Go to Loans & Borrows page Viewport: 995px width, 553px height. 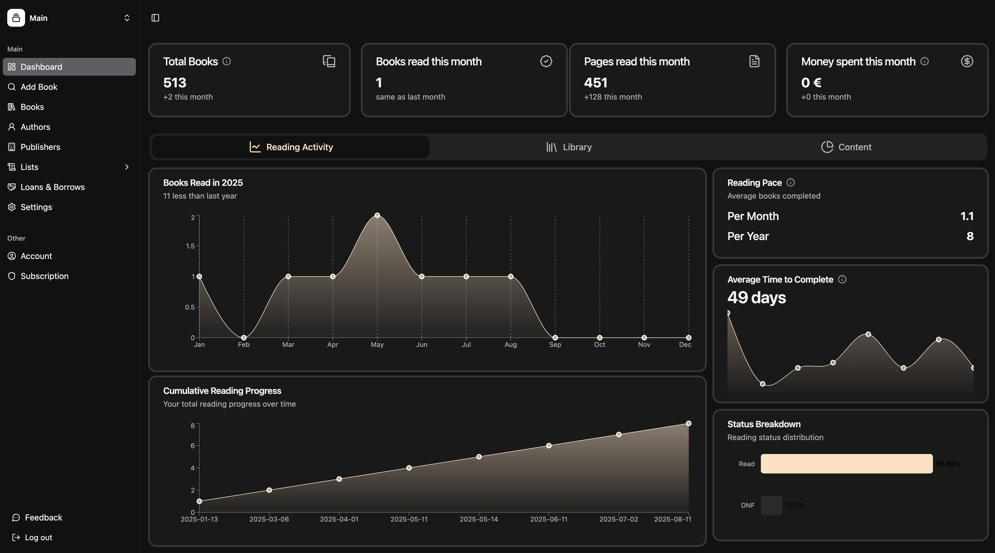[x=53, y=187]
